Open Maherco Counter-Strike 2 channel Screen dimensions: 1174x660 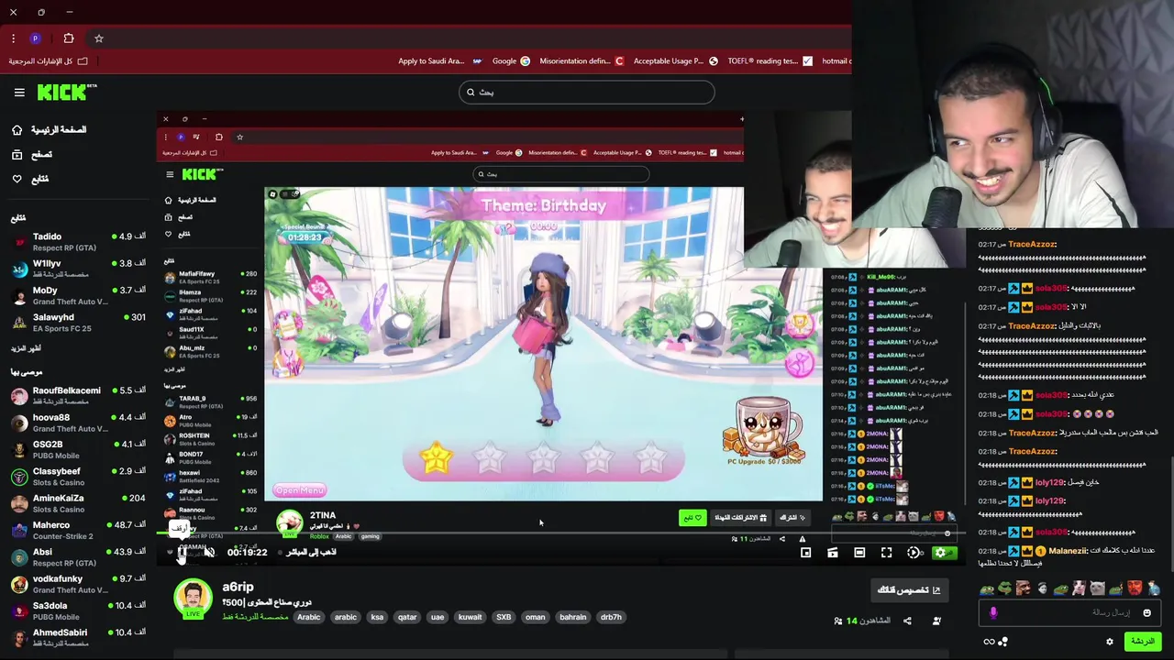pyautogui.click(x=78, y=531)
